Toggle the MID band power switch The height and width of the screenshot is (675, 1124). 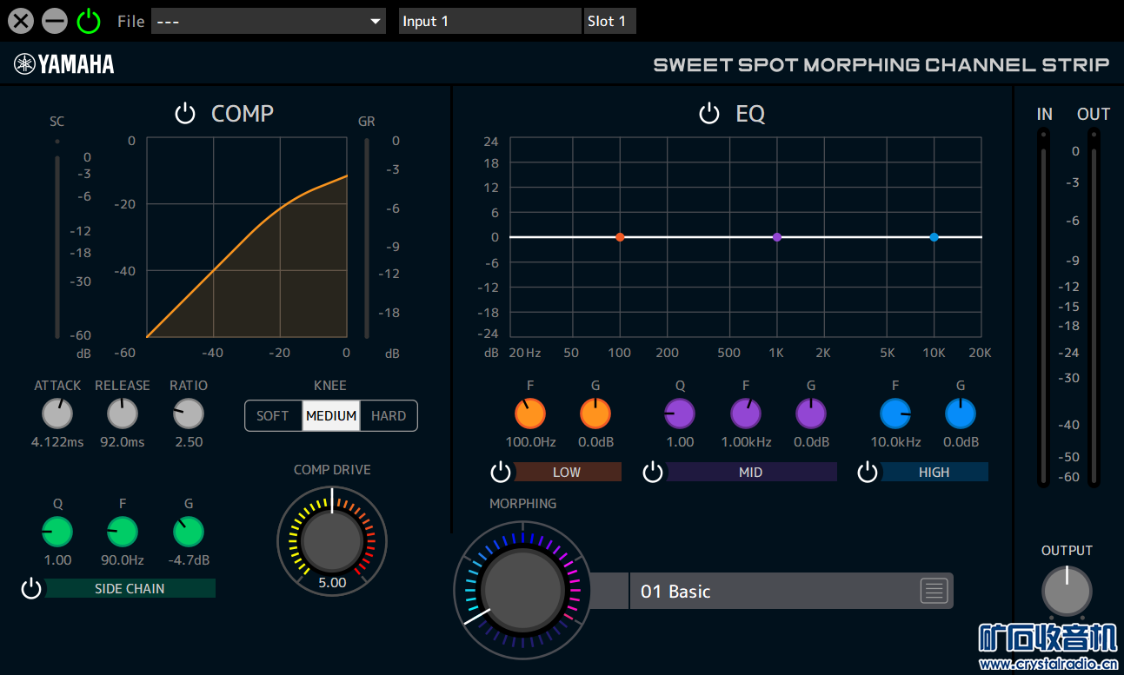tap(653, 473)
